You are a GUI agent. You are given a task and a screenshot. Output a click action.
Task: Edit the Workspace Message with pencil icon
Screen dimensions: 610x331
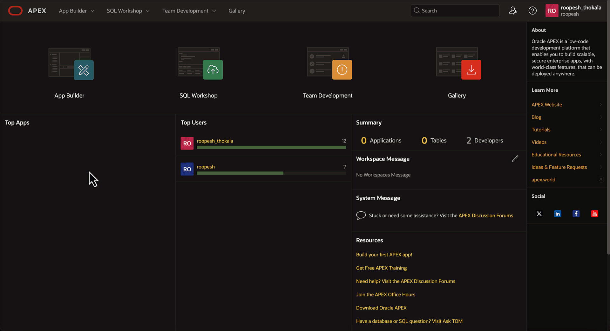pyautogui.click(x=515, y=159)
